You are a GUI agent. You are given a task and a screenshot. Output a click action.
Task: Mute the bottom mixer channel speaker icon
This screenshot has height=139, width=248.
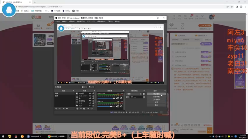[117, 106]
